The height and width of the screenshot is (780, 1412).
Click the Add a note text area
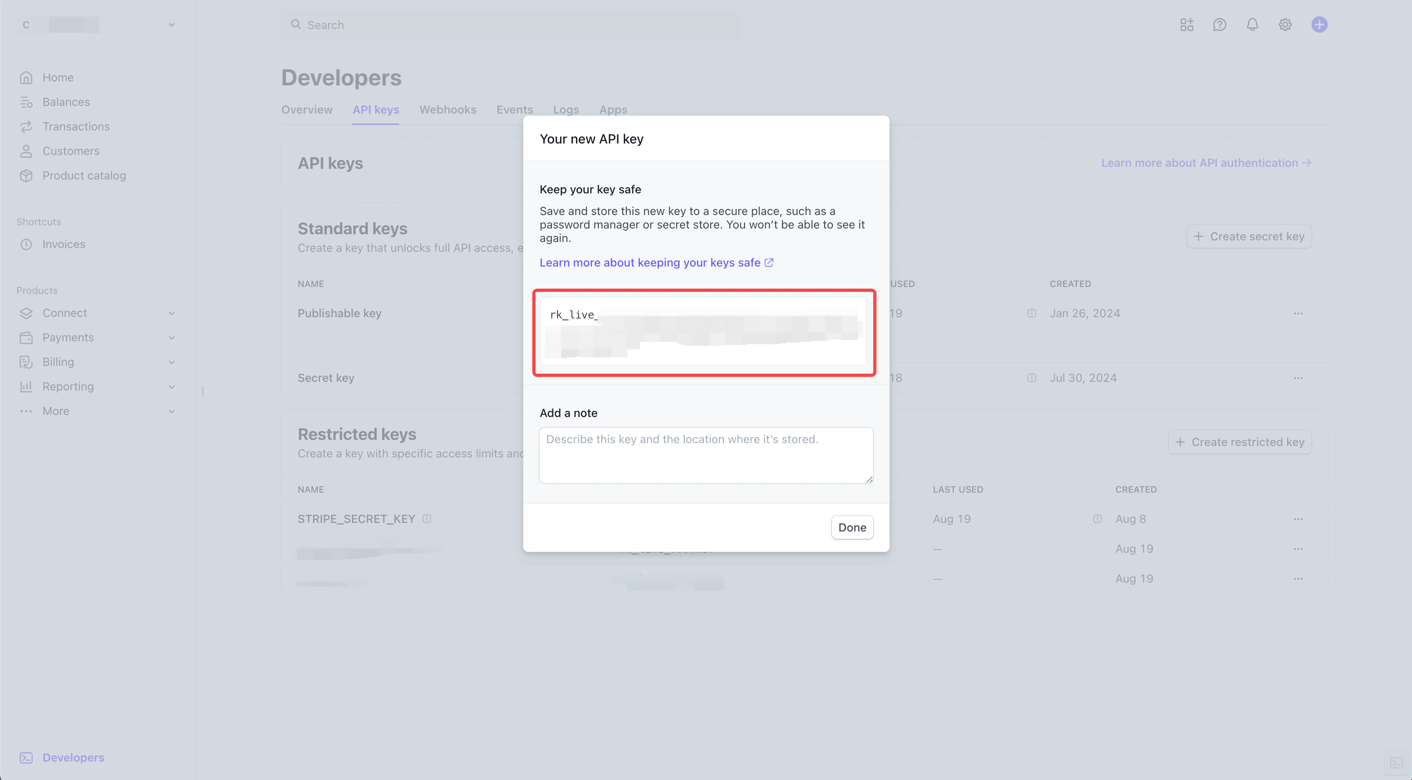(x=706, y=455)
